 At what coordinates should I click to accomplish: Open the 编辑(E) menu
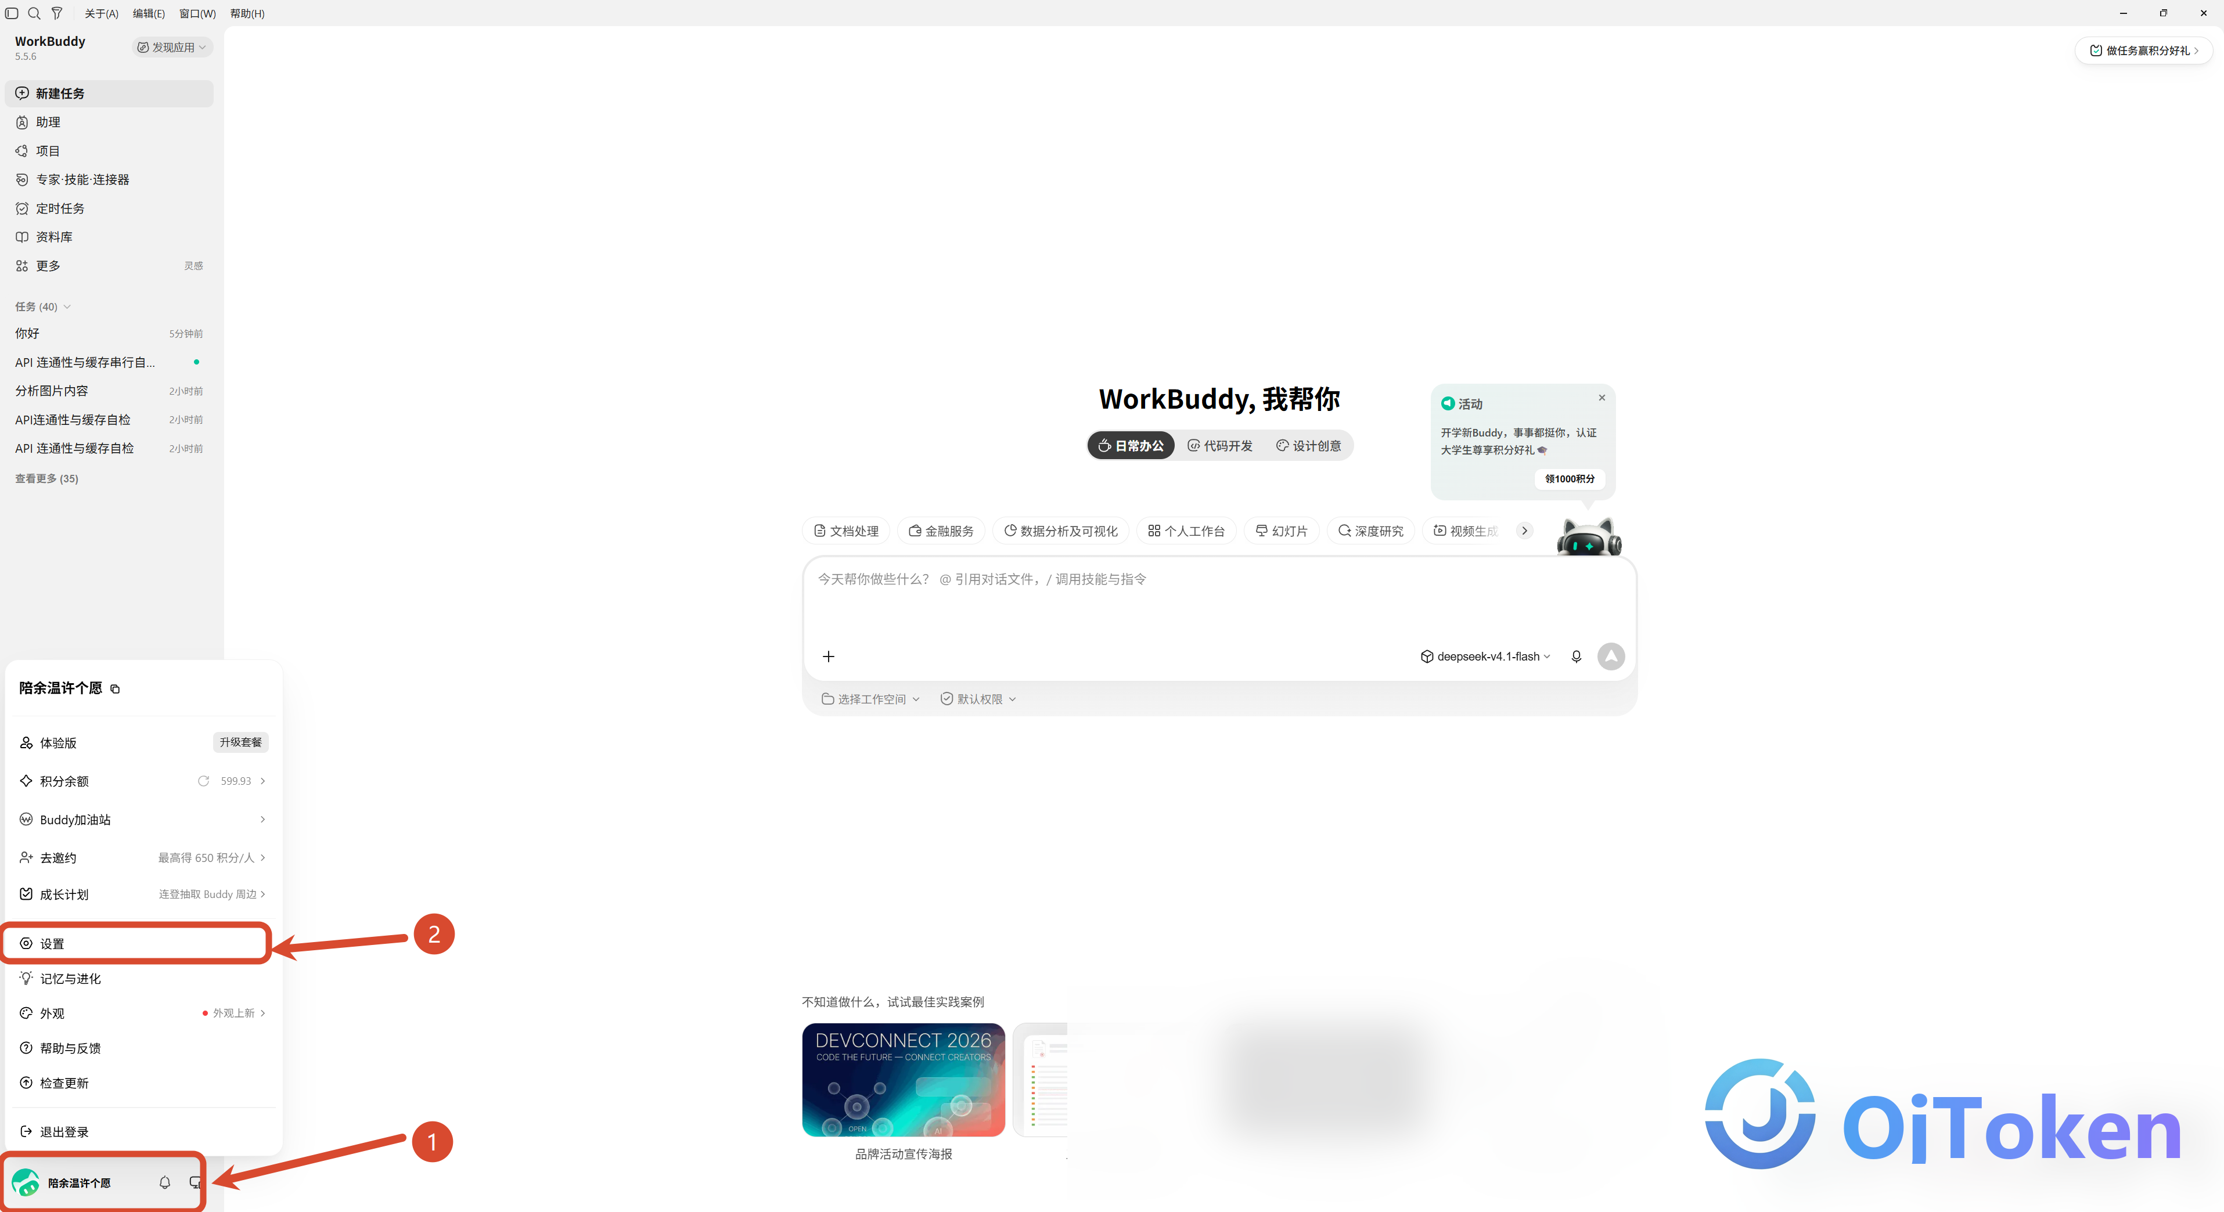click(149, 13)
